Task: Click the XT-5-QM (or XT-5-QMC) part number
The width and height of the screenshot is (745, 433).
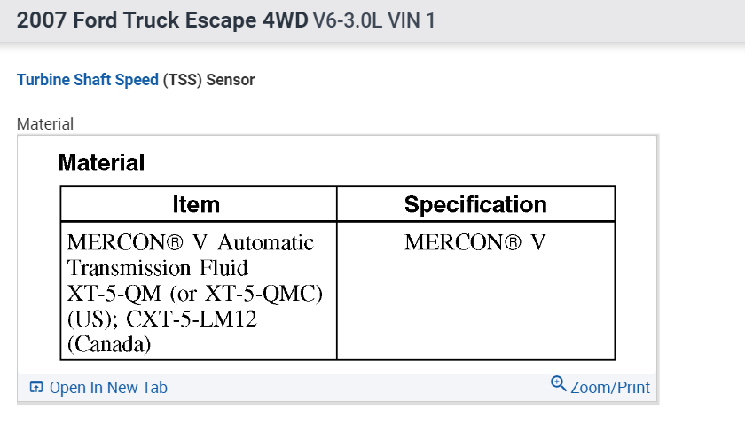Action: 194,294
